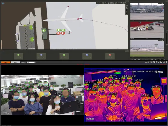This screenshot has height=126, width=168.
Task: Click the video record camera icon in thermal toolbar
Action: [x=157, y=62]
